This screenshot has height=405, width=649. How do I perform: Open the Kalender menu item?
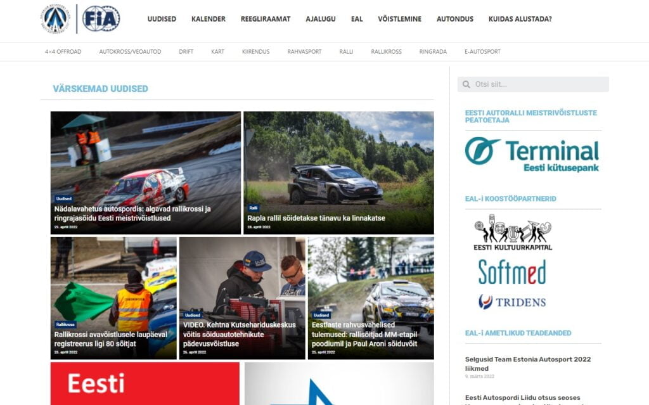(208, 19)
